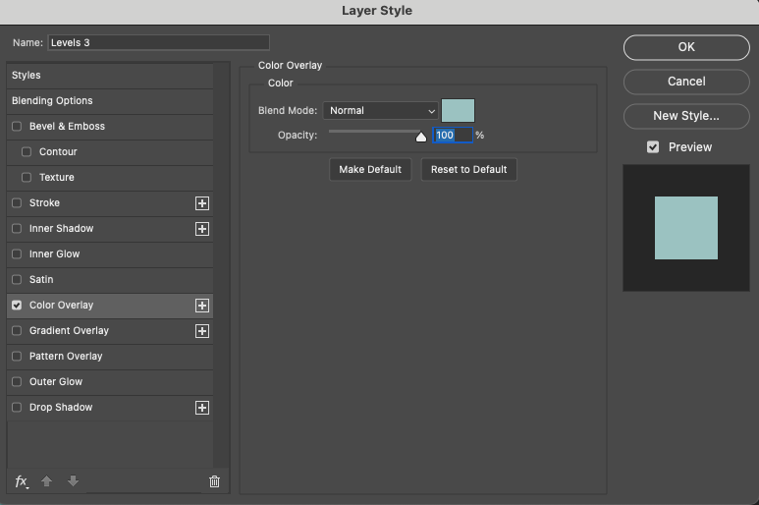The height and width of the screenshot is (505, 759).
Task: Enable the Bevel & Emboss checkbox
Action: tap(17, 127)
